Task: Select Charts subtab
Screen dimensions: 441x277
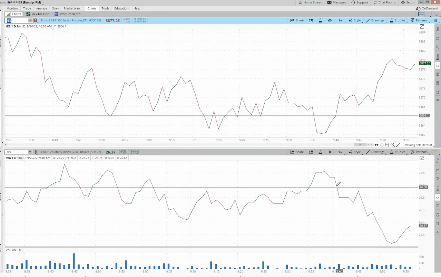Action: coord(14,14)
